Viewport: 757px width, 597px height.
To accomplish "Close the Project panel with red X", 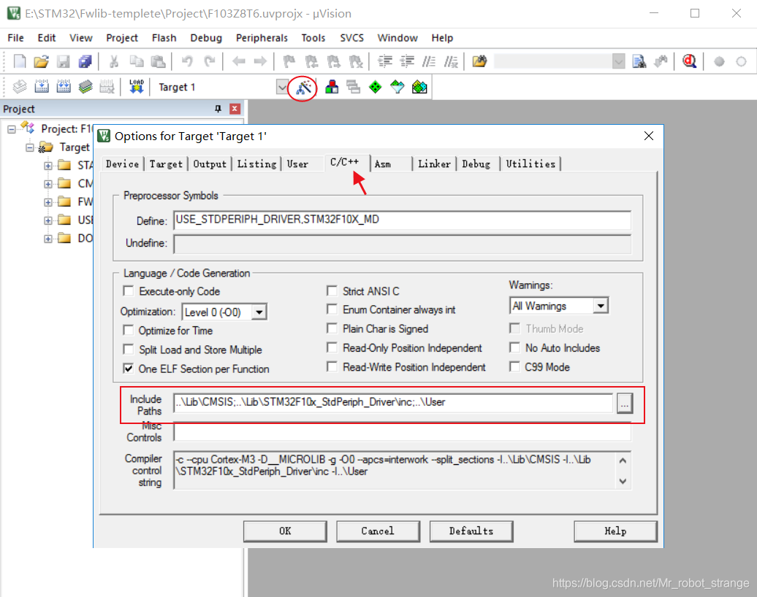I will (235, 109).
